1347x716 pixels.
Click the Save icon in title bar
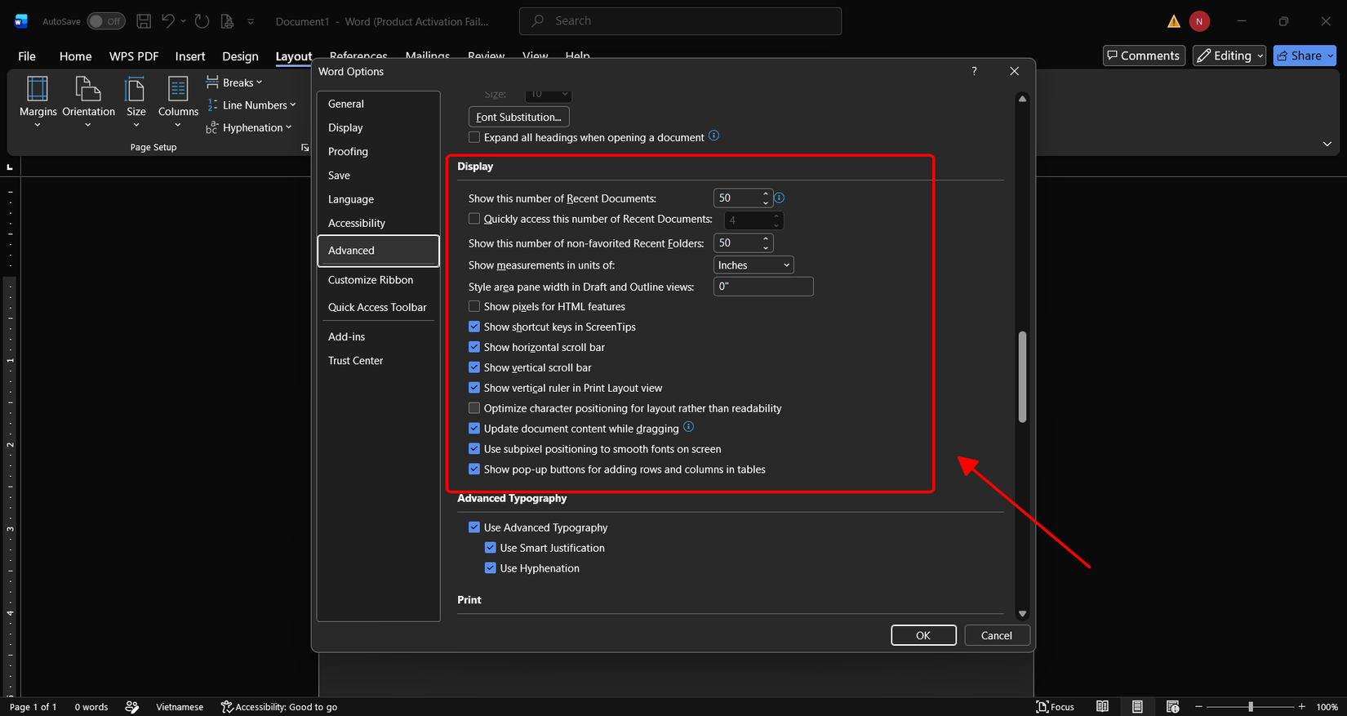[144, 21]
